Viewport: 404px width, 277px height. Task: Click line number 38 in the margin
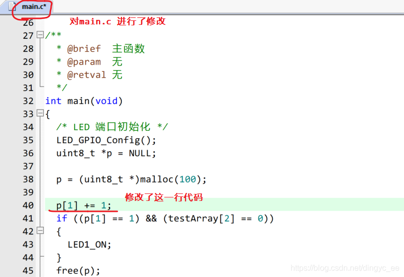tap(28, 179)
